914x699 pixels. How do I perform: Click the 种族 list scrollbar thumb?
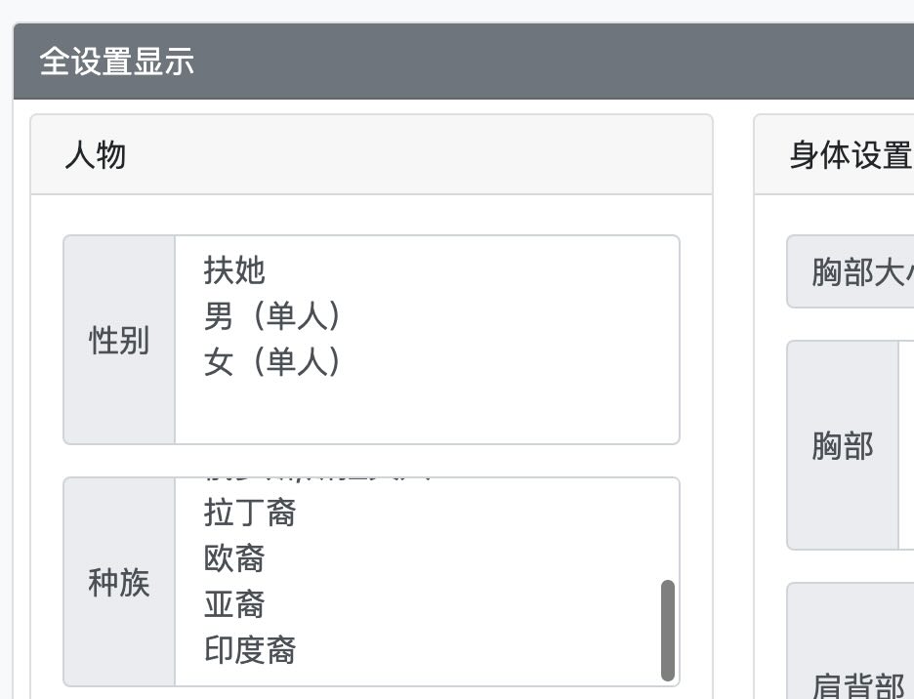pyautogui.click(x=668, y=630)
